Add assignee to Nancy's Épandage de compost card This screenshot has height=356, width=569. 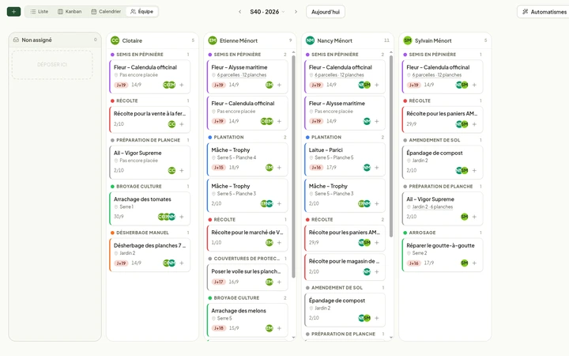(377, 318)
